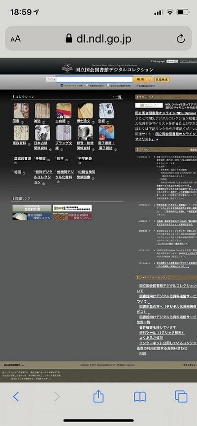Open the search scope dropdown left of searchbox
The width and height of the screenshot is (197, 426).
point(51,79)
